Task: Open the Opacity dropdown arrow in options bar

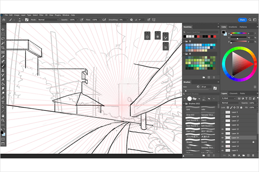Action: tap(77, 20)
